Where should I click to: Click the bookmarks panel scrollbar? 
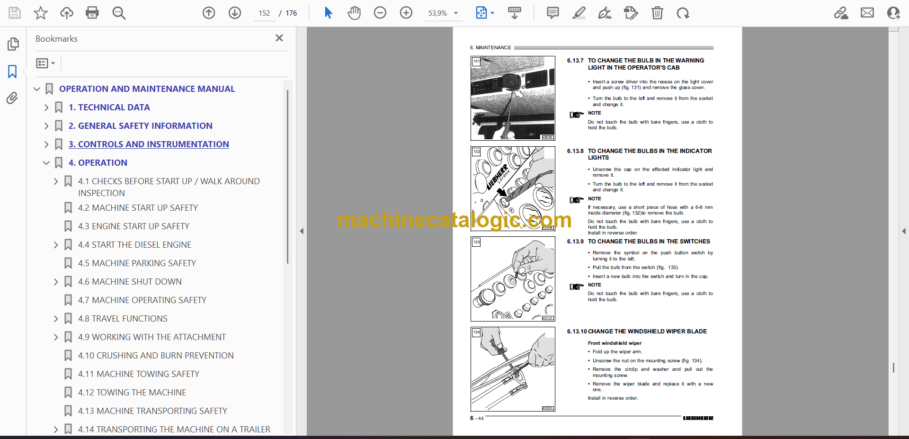click(x=287, y=176)
